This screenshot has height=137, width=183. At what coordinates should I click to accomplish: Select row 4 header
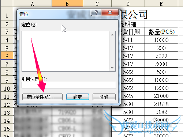pos(7,39)
